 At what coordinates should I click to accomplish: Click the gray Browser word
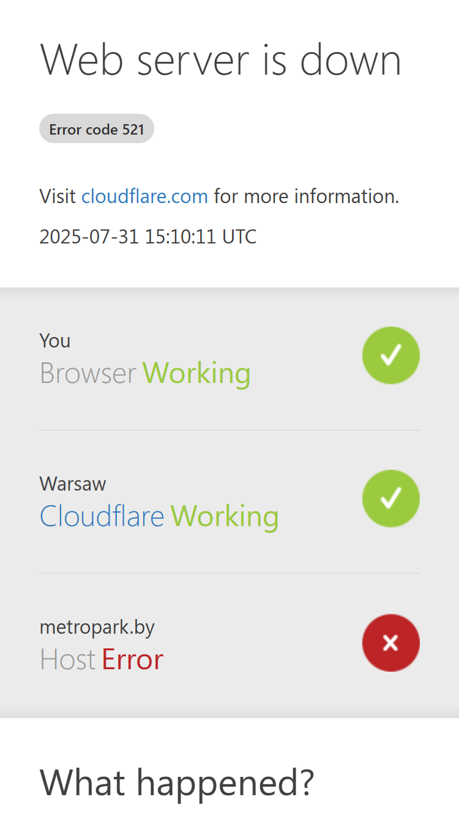(88, 373)
